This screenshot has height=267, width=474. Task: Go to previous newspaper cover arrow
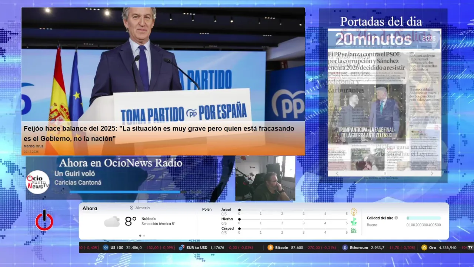pyautogui.click(x=337, y=174)
